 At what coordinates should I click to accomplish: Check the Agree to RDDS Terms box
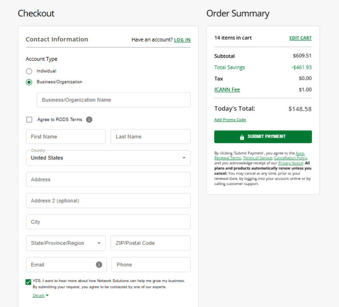pyautogui.click(x=29, y=120)
